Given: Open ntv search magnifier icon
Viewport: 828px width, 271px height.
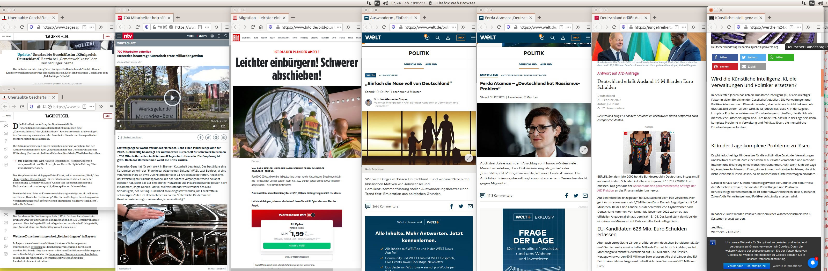Looking at the screenshot, I should [x=226, y=36].
